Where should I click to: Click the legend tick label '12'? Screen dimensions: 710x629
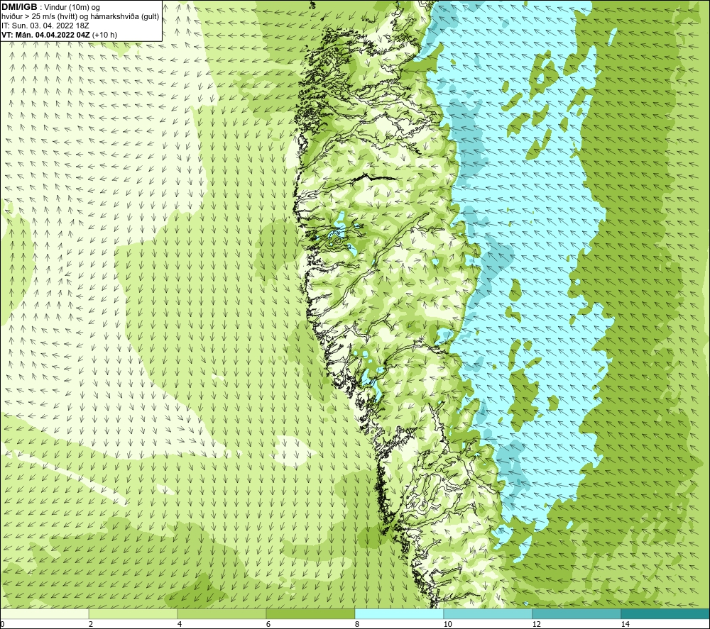tap(536, 624)
